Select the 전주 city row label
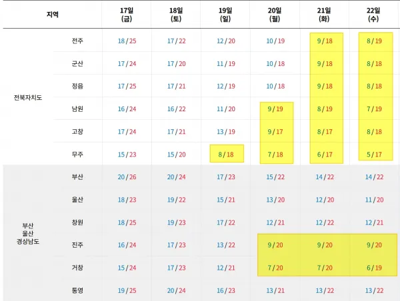Viewport: 400px width, 301px height. (x=78, y=41)
